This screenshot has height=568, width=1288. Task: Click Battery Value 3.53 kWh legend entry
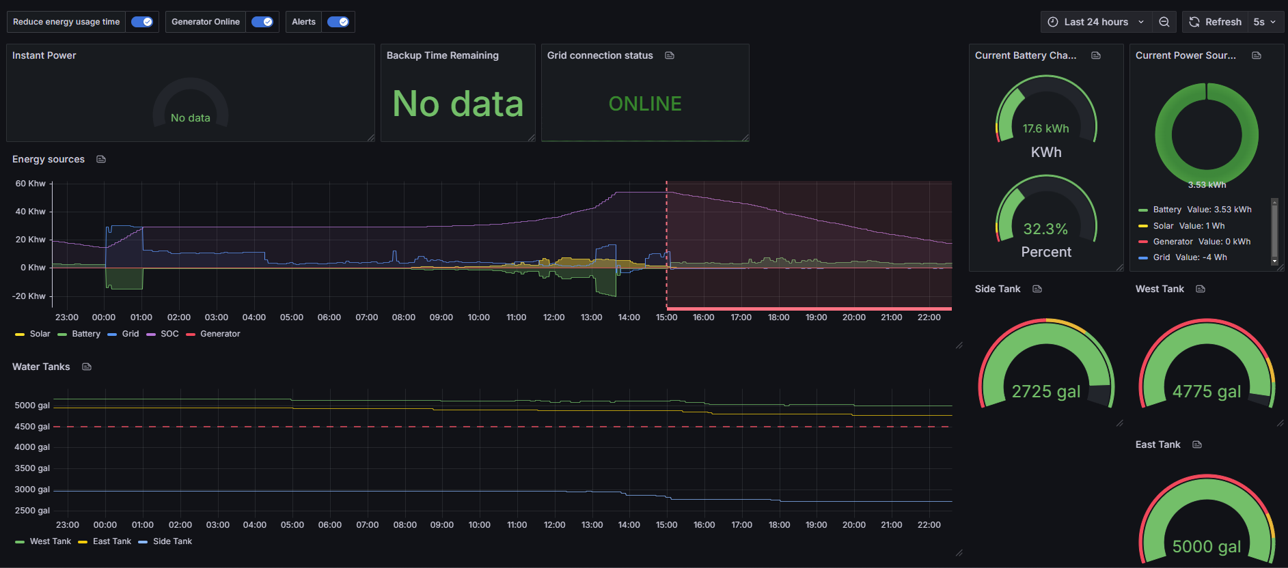(1195, 210)
